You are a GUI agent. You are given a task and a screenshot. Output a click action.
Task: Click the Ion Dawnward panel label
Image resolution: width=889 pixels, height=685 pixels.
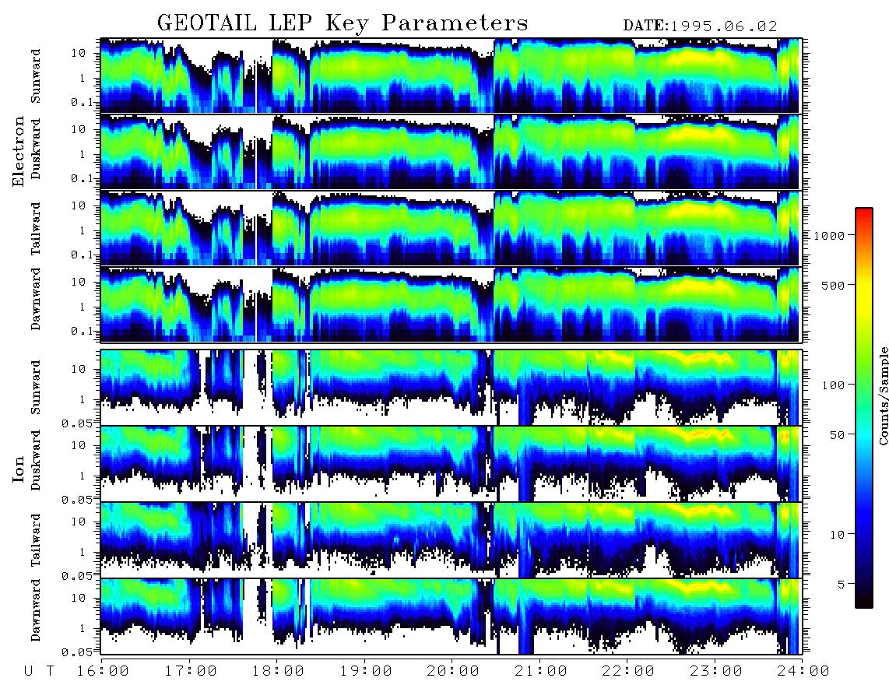click(36, 610)
